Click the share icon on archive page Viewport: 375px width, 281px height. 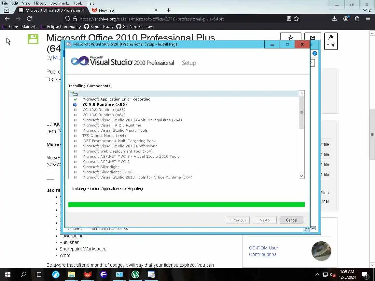pyautogui.click(x=312, y=37)
